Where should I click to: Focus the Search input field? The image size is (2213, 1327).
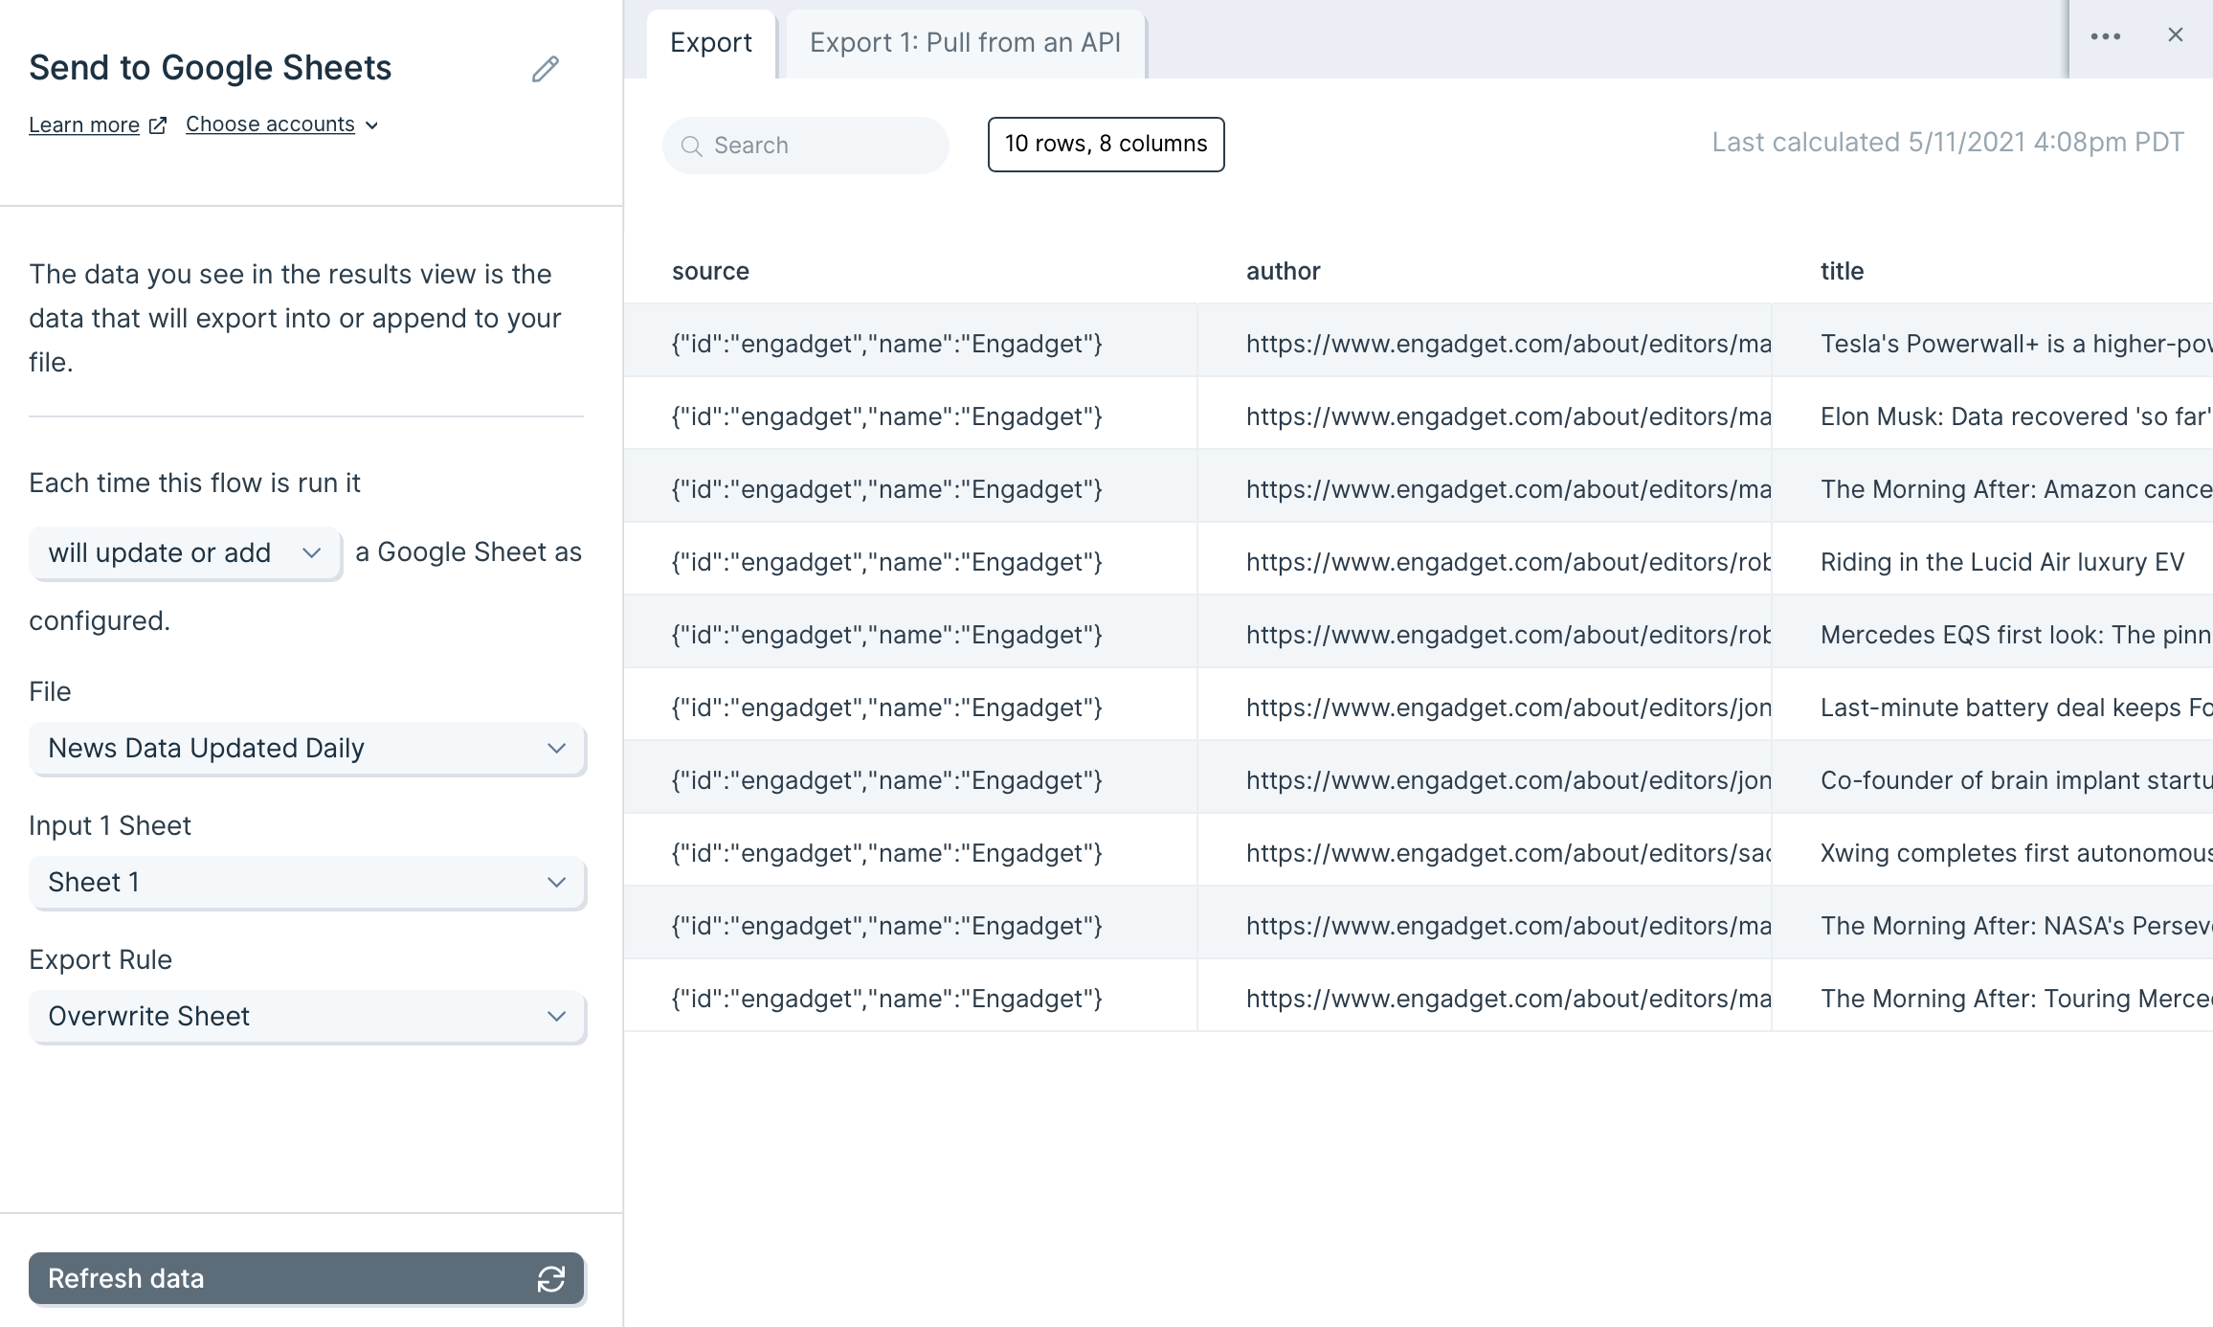click(823, 146)
